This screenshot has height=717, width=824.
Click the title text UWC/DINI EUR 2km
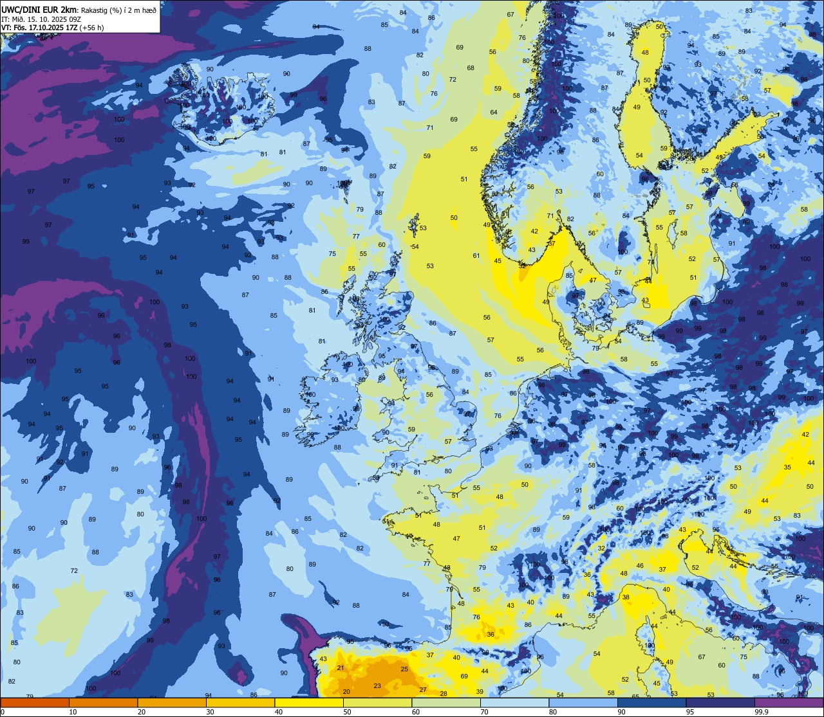point(39,10)
